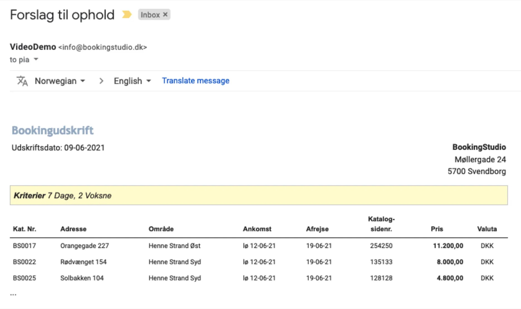Expand recipient details next to 'to pia'
This screenshot has width=521, height=309.
36,59
